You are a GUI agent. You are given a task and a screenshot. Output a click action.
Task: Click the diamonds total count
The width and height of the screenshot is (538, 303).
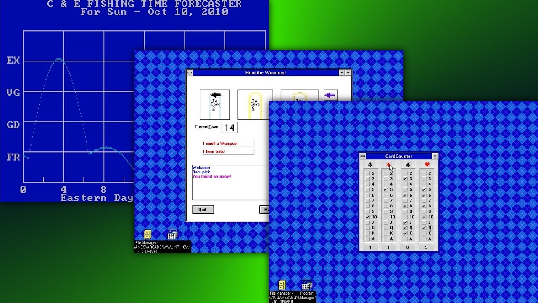[x=388, y=247]
